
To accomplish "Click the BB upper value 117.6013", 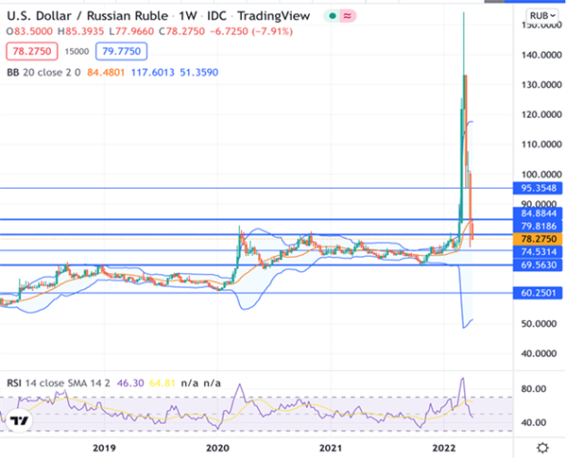I will 152,73.
